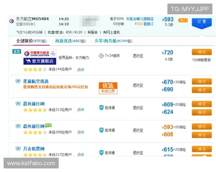Click the 东方航空MU5484 flight title

[x=32, y=19]
